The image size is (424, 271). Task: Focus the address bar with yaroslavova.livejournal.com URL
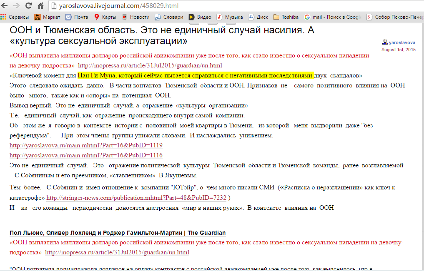[236, 6]
